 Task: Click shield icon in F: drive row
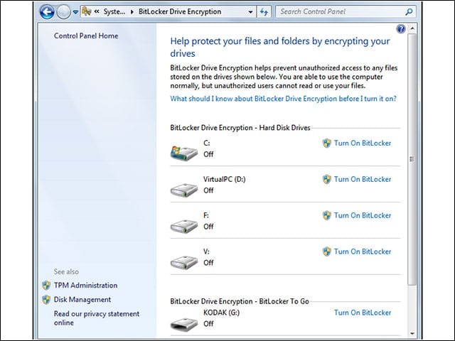pos(327,215)
